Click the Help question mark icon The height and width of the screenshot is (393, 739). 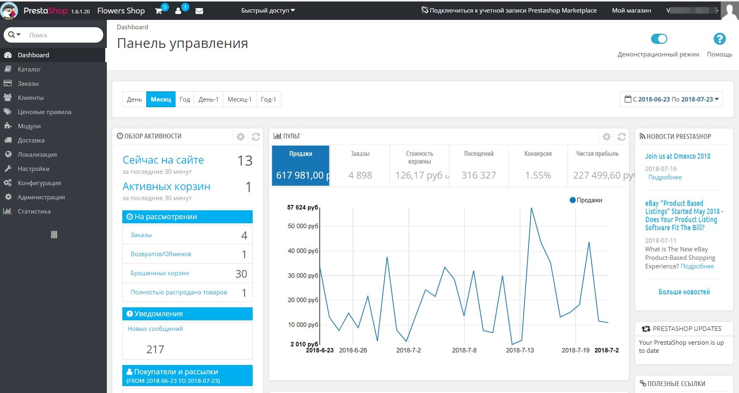(x=719, y=39)
